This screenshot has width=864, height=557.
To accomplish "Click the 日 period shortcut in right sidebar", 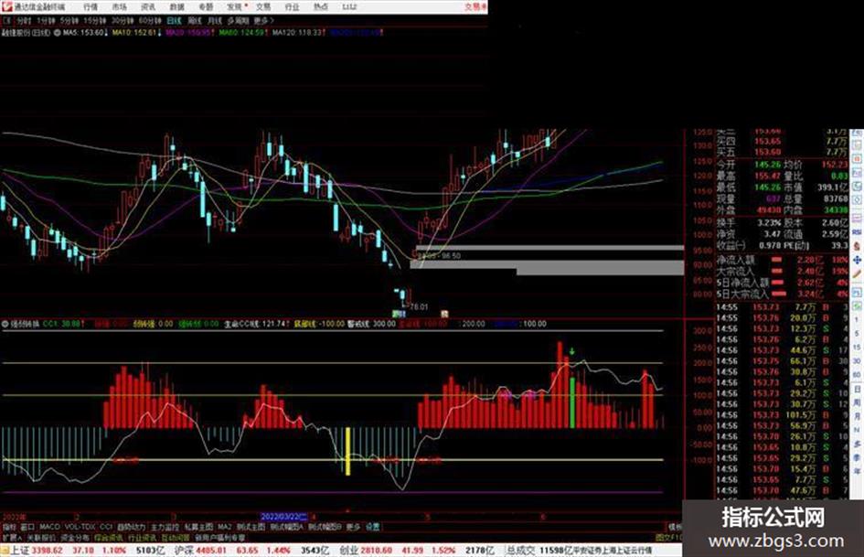I will coord(857,390).
